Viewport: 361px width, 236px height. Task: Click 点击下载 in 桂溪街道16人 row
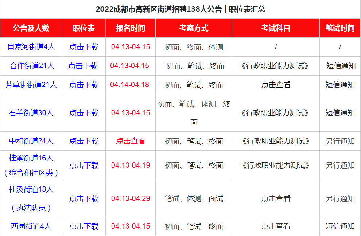84,165
